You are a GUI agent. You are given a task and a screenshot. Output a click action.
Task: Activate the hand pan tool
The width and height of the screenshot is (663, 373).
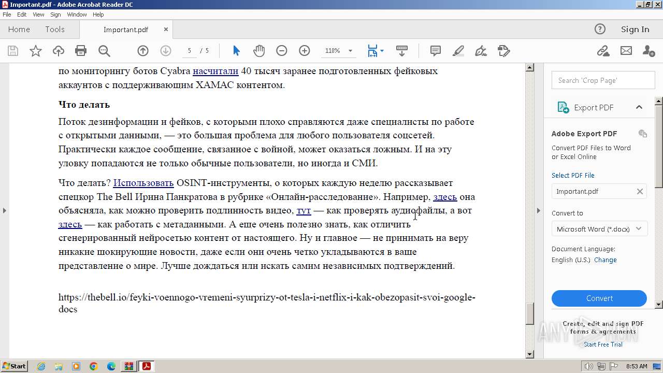click(x=259, y=51)
